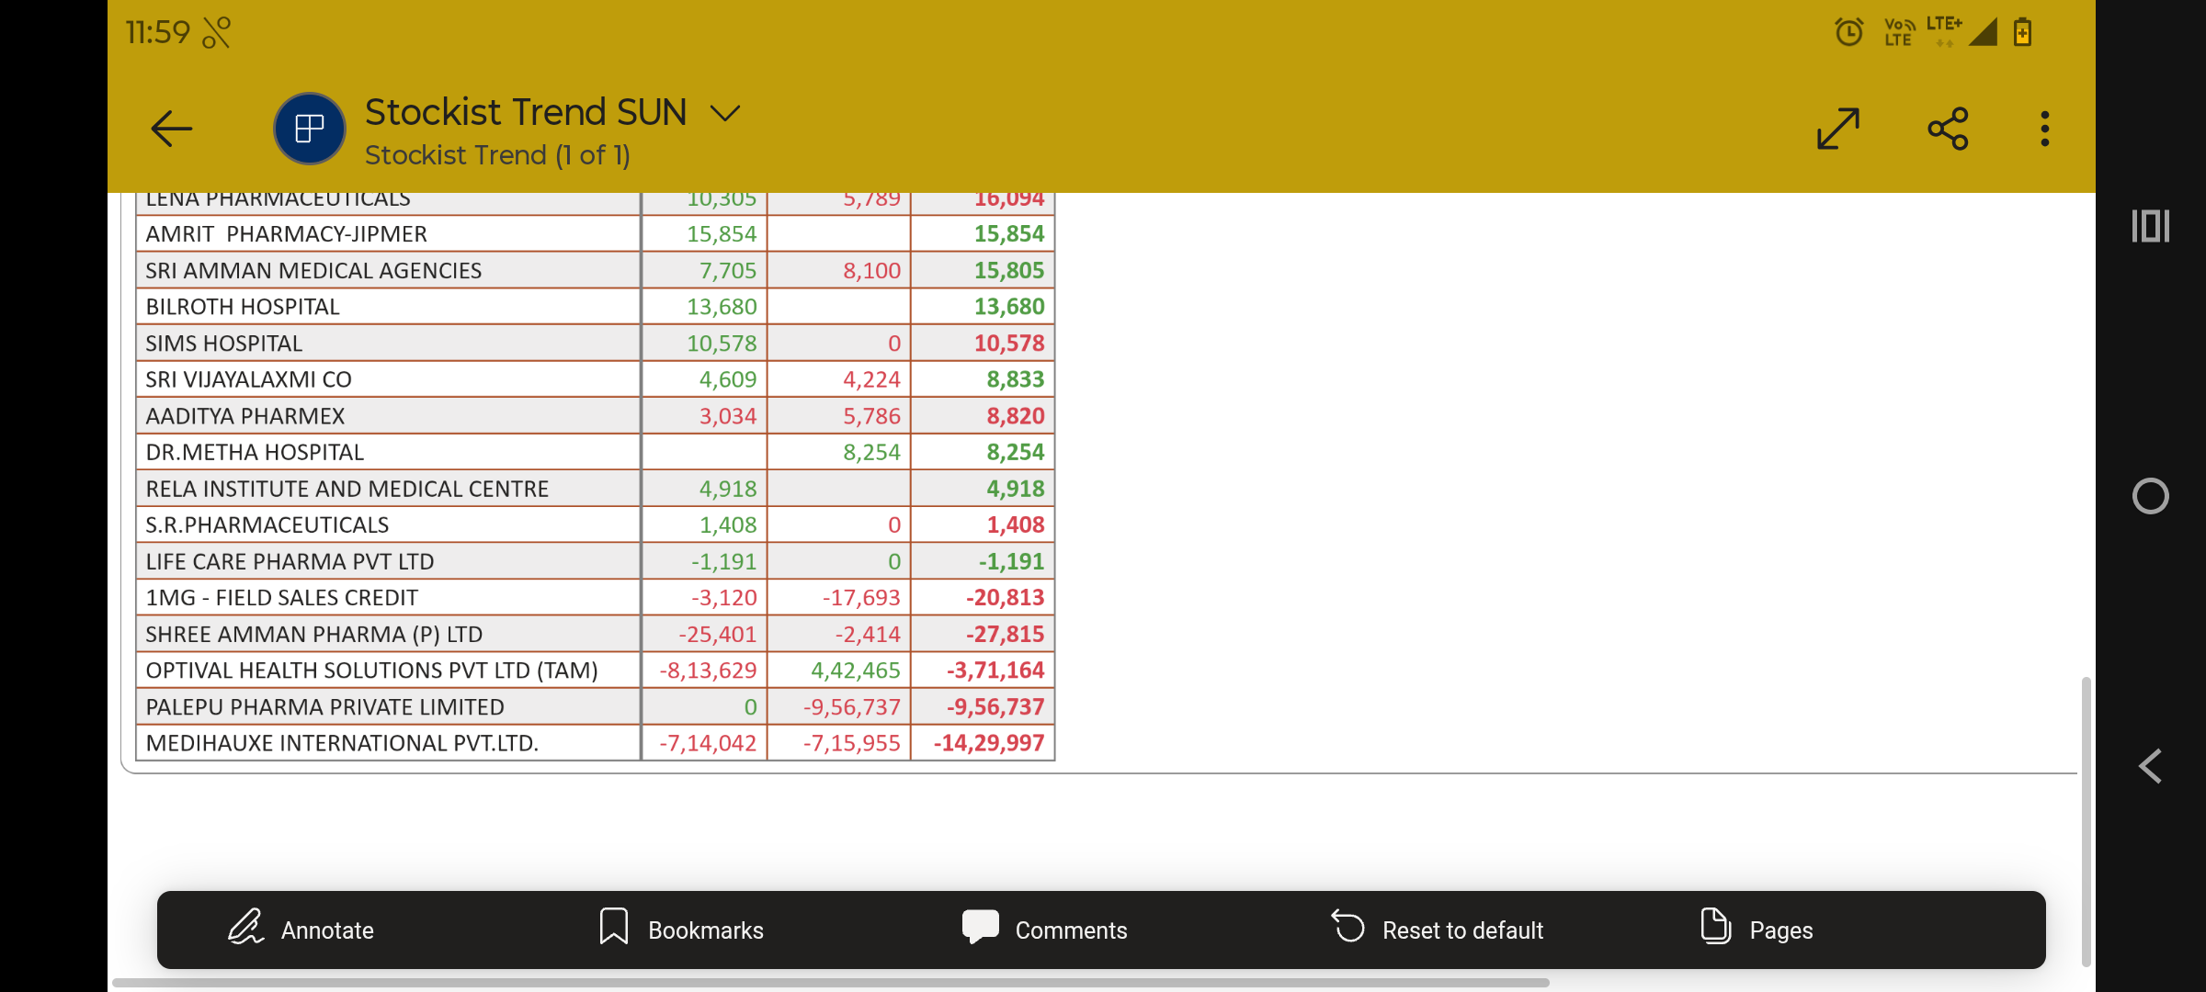Click the value 4,42,465
The image size is (2206, 992).
pyautogui.click(x=856, y=670)
